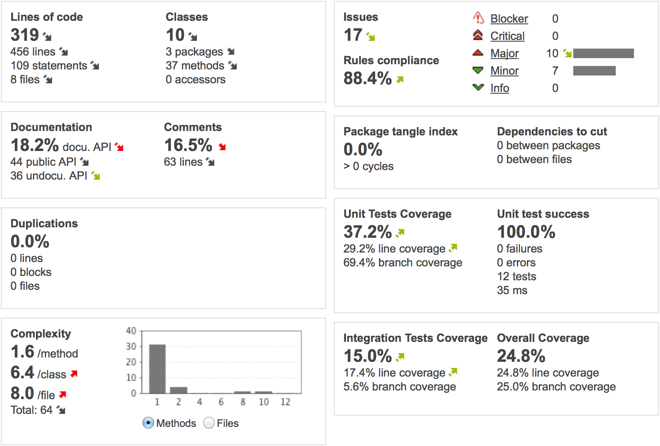This screenshot has width=660, height=446.
Task: Click the green trend arrow beside Unit Tests Coverage
Action: 400,233
